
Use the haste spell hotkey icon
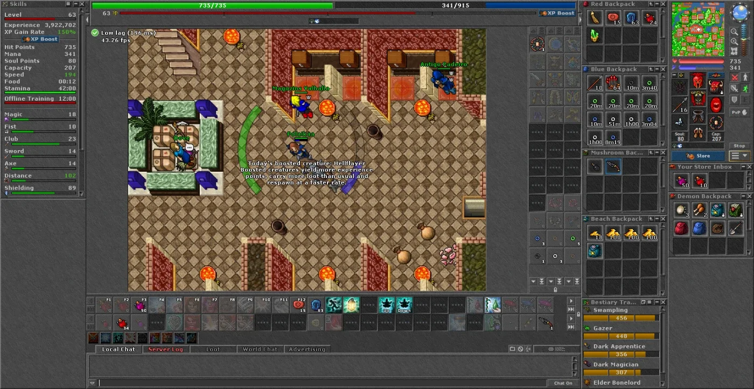click(x=334, y=305)
